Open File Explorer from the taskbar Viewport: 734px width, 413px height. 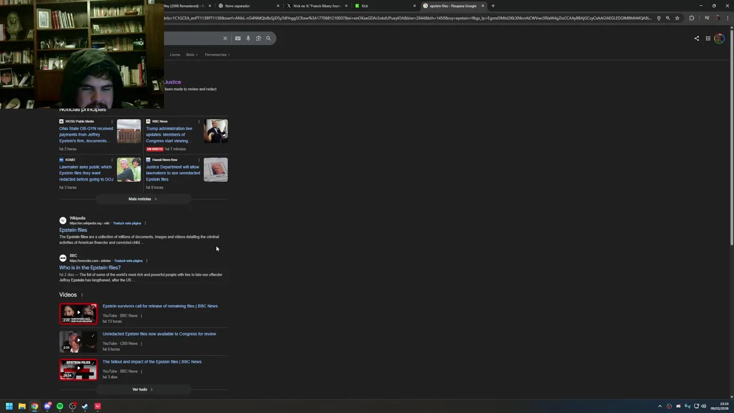tap(22, 406)
